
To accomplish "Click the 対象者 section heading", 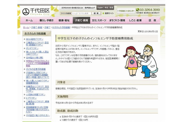I will coord(61,82).
